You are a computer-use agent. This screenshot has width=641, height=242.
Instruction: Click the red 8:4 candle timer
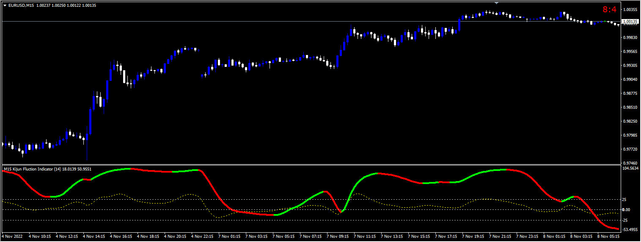[x=610, y=10]
